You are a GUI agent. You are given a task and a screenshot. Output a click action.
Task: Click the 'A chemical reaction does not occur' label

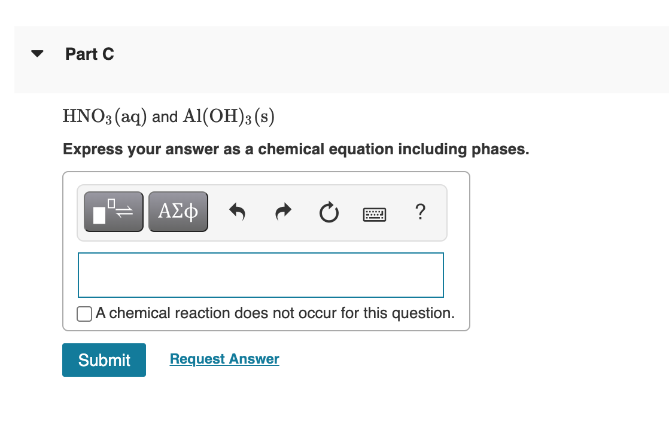point(275,313)
